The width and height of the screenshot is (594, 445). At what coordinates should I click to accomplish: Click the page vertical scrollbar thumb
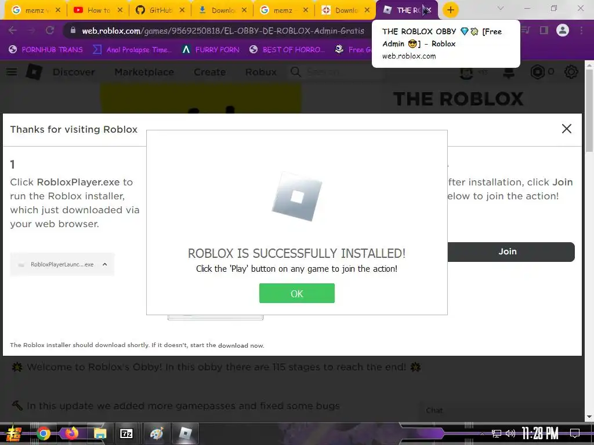[589, 112]
